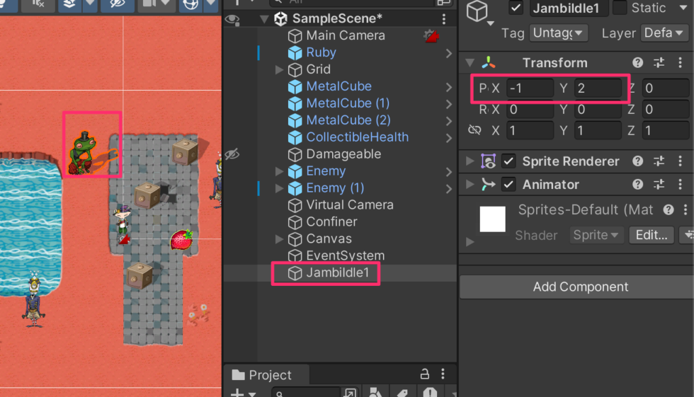Click the JambiIdle1 name field in Inspector
The height and width of the screenshot is (397, 694).
[x=569, y=8]
